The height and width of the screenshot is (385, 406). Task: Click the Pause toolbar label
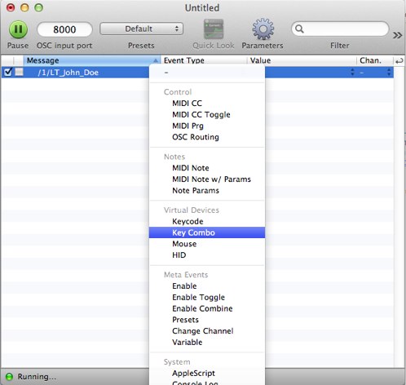(18, 46)
